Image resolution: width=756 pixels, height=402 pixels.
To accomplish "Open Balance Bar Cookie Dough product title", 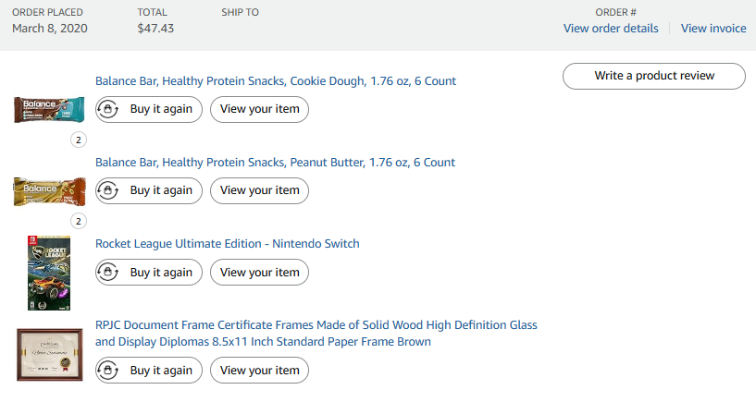I will pyautogui.click(x=276, y=81).
